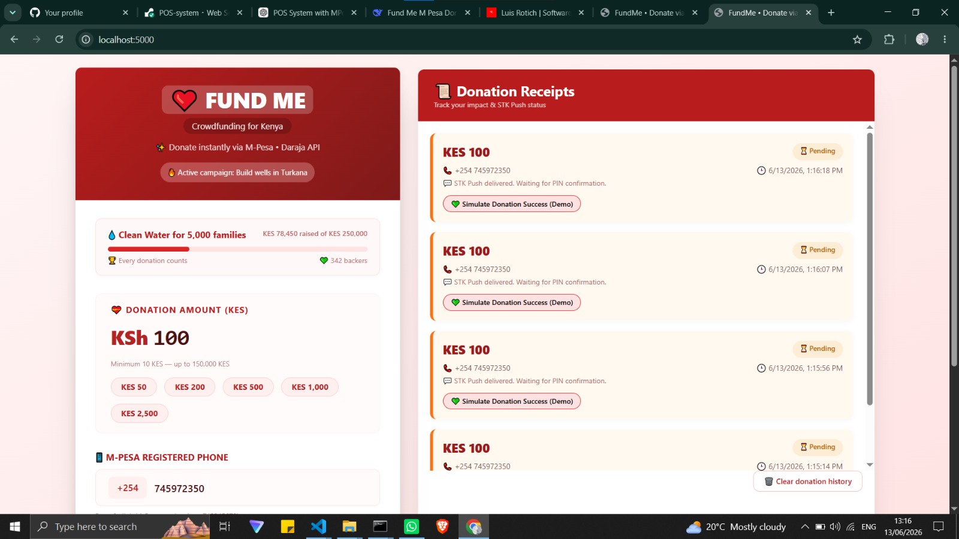Click the Pending badge on the 1:15:56 PM receipt
959x539 pixels.
tap(818, 349)
